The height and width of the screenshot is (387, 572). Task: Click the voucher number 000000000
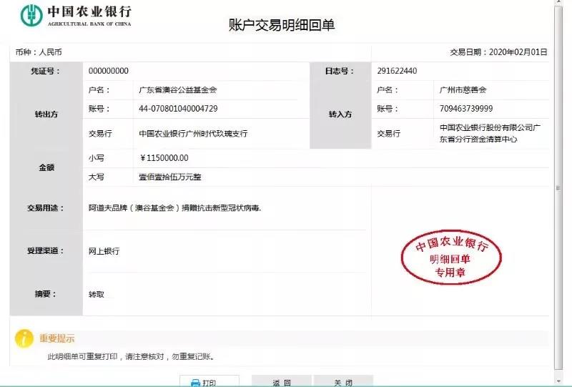click(109, 71)
